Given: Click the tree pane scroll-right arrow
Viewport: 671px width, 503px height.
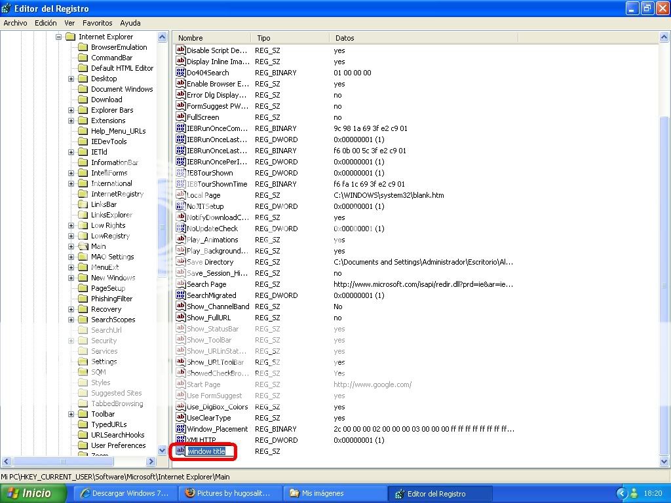Looking at the screenshot, I should (x=151, y=462).
